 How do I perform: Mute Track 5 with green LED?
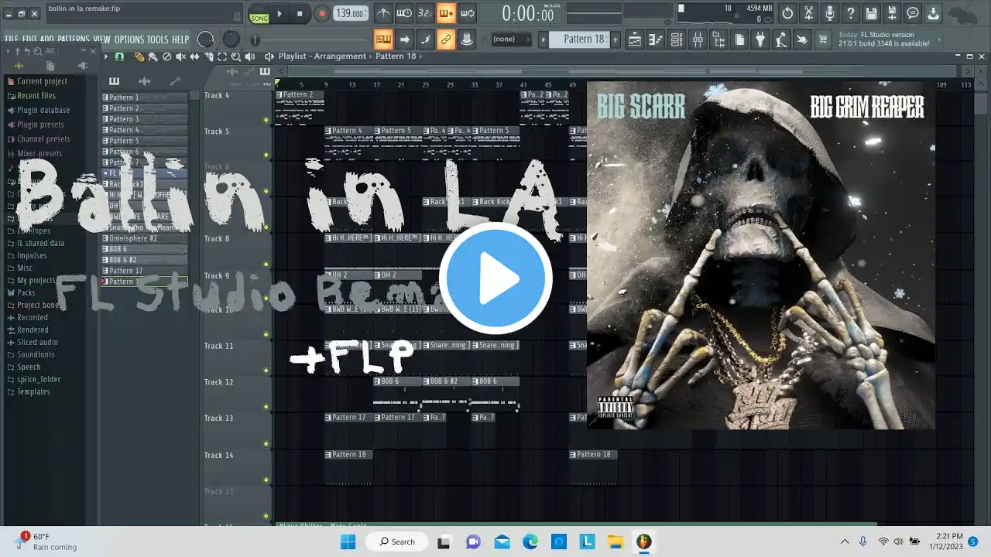click(x=266, y=155)
